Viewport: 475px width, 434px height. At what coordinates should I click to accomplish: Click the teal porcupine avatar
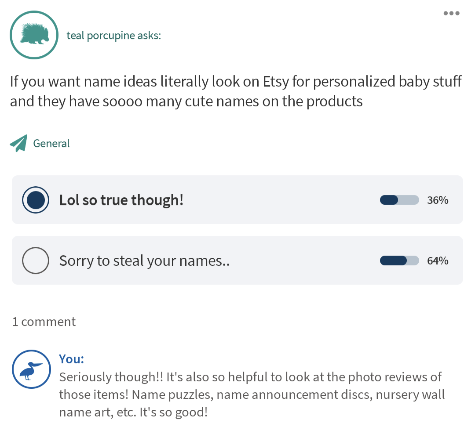tap(34, 35)
